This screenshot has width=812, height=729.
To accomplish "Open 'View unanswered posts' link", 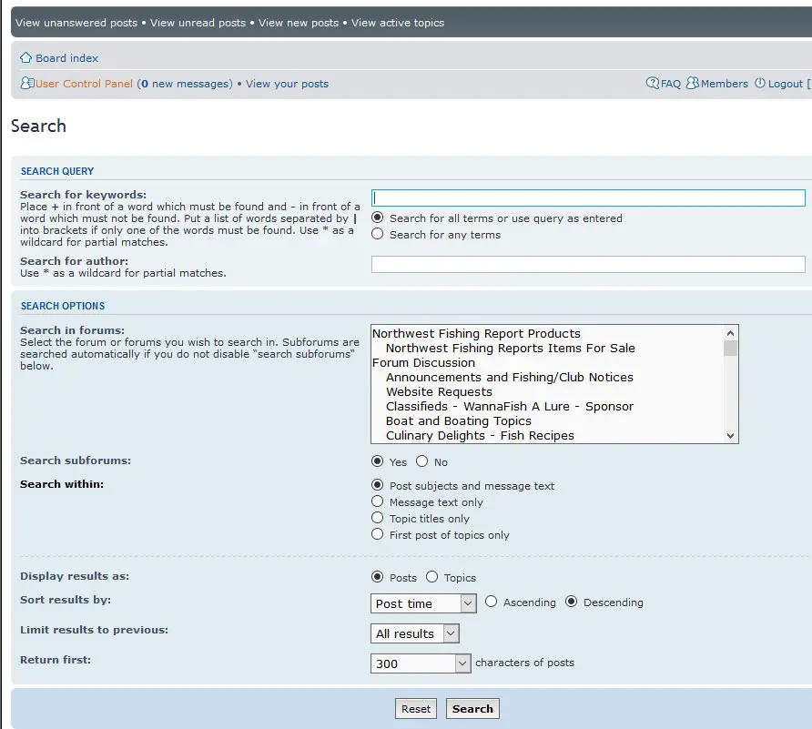I will click(76, 23).
